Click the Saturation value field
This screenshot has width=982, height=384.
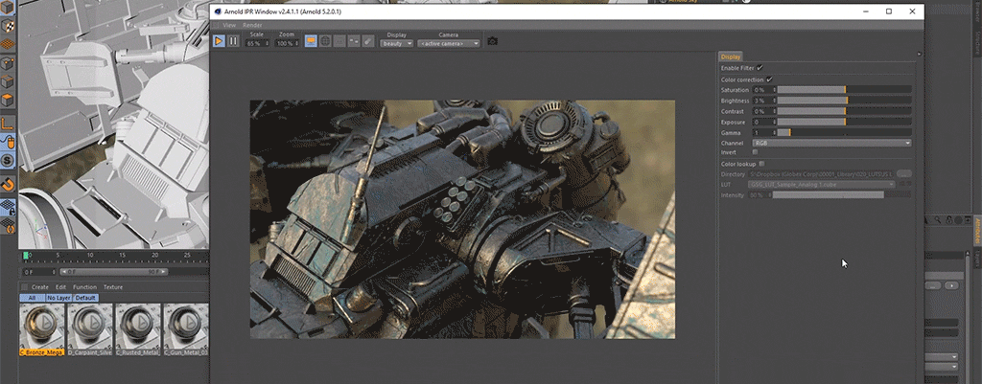pyautogui.click(x=764, y=90)
